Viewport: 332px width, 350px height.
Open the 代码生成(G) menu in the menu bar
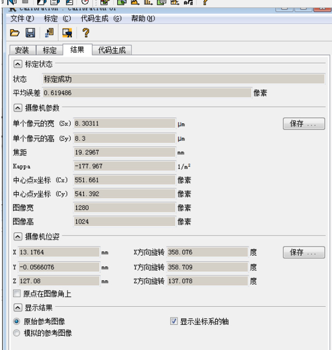point(101,18)
